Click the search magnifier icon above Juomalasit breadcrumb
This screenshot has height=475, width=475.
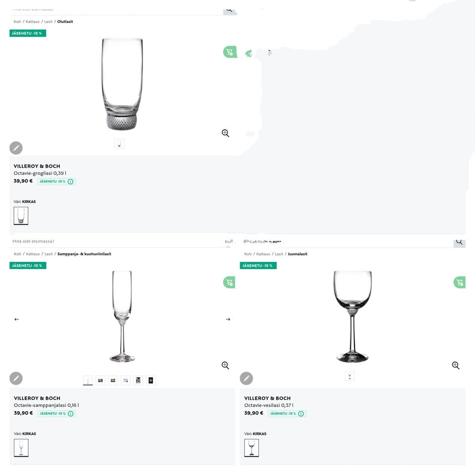(x=459, y=242)
